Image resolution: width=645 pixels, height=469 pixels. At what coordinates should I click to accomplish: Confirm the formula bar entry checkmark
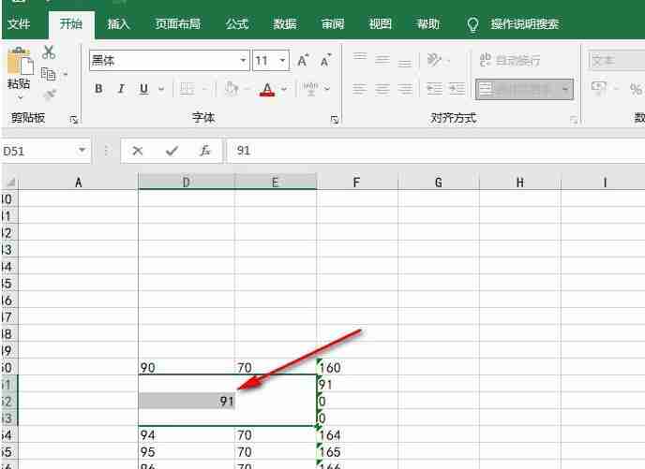click(x=172, y=151)
